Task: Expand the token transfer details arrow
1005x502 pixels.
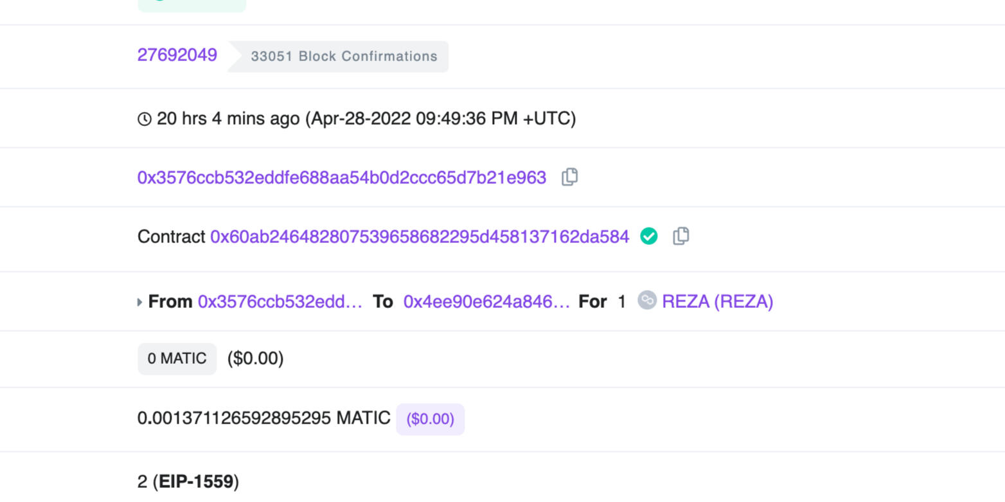Action: coord(139,301)
